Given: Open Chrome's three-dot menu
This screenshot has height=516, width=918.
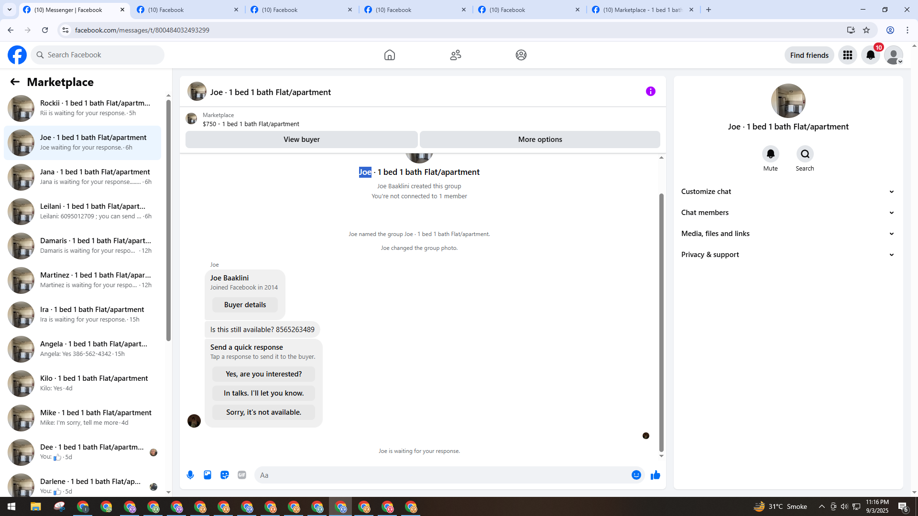Looking at the screenshot, I should [907, 30].
